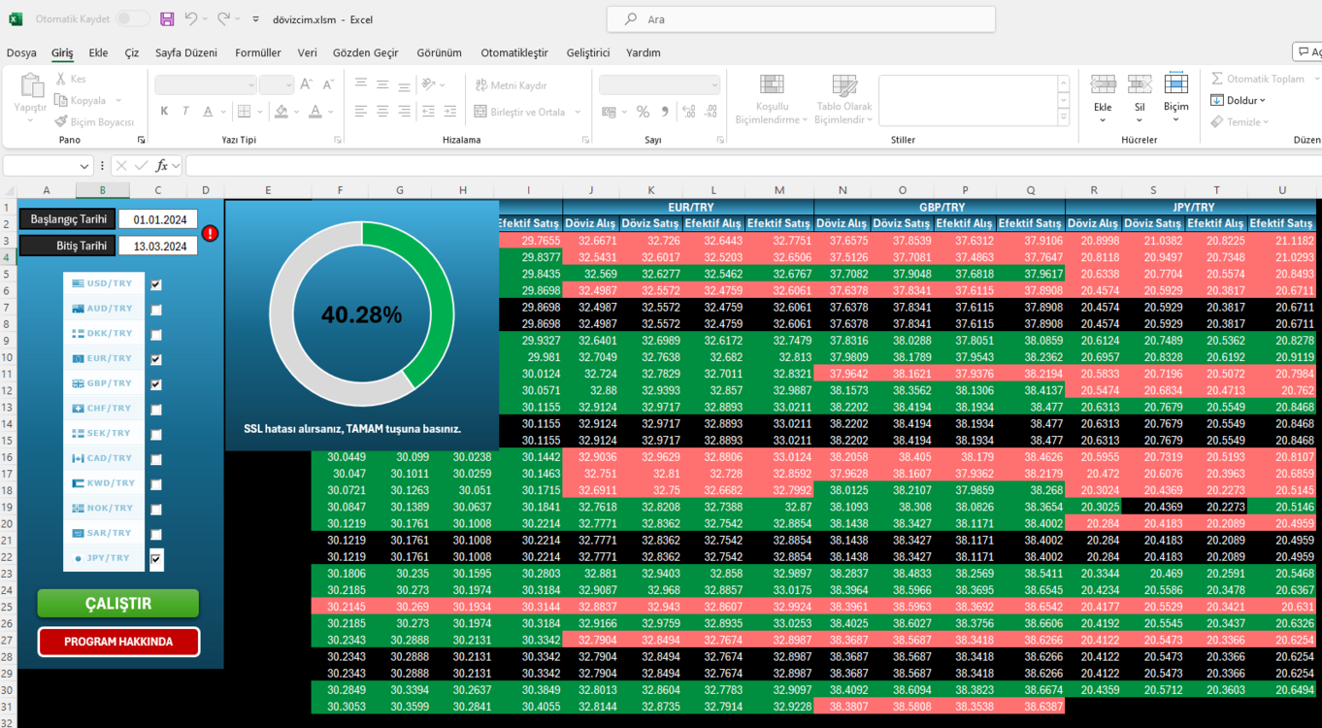Screen dimensions: 1322x728
Task: Click the font color A icon
Action: [316, 112]
